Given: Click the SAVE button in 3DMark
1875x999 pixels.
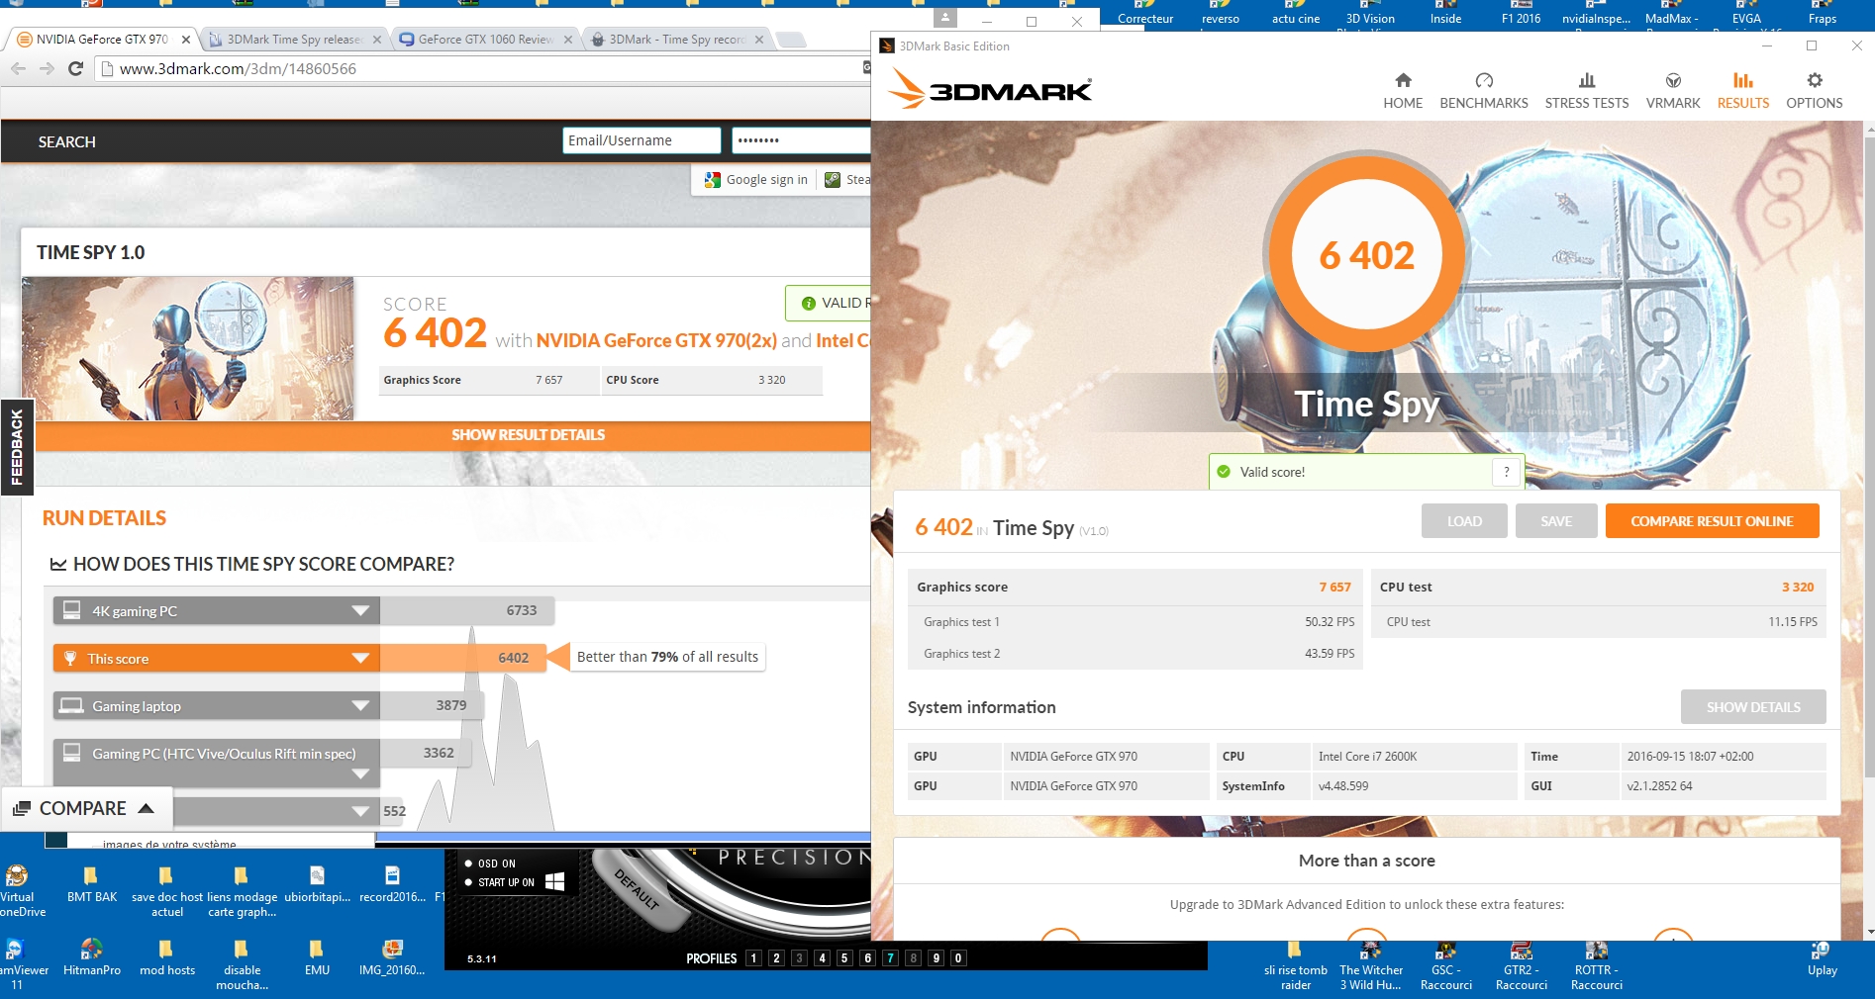Looking at the screenshot, I should coord(1556,521).
